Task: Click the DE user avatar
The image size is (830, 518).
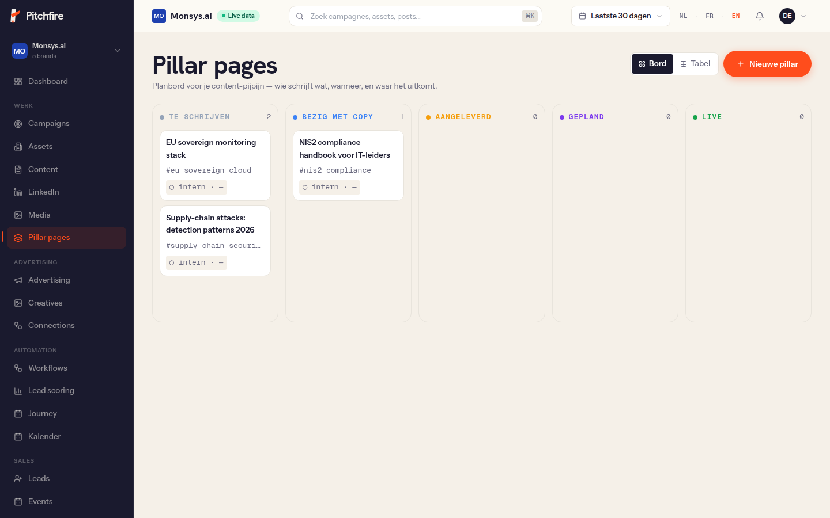Action: 787,16
